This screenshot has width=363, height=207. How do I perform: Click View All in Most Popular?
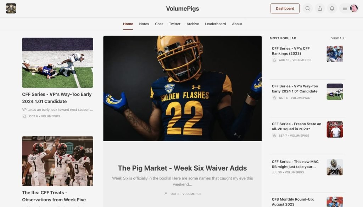pos(338,38)
